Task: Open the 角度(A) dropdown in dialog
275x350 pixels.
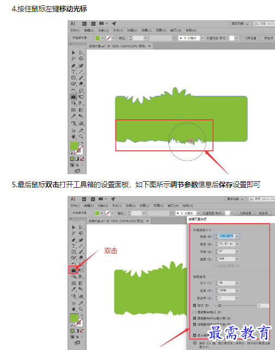Action: pos(237,251)
